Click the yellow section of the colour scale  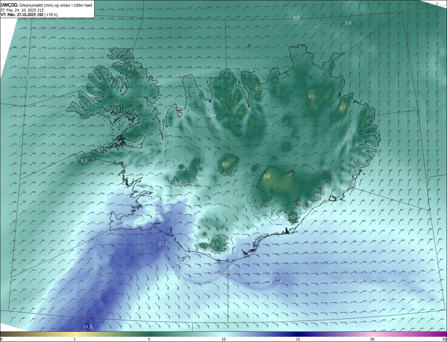tap(75, 334)
